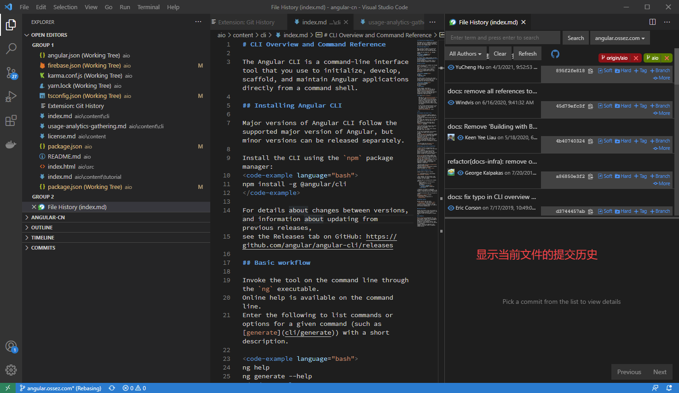
Task: Select the Docker icon in the activity bar
Action: click(11, 144)
